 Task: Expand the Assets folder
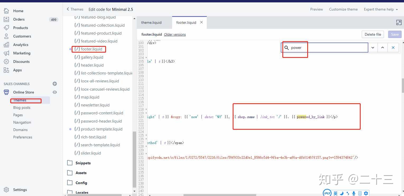tap(81, 173)
